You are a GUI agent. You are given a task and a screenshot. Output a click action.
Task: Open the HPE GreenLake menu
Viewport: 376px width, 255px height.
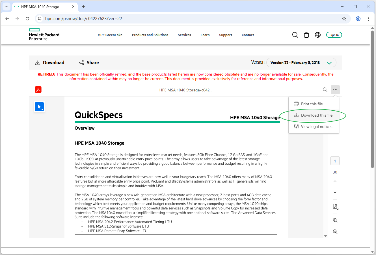(110, 35)
